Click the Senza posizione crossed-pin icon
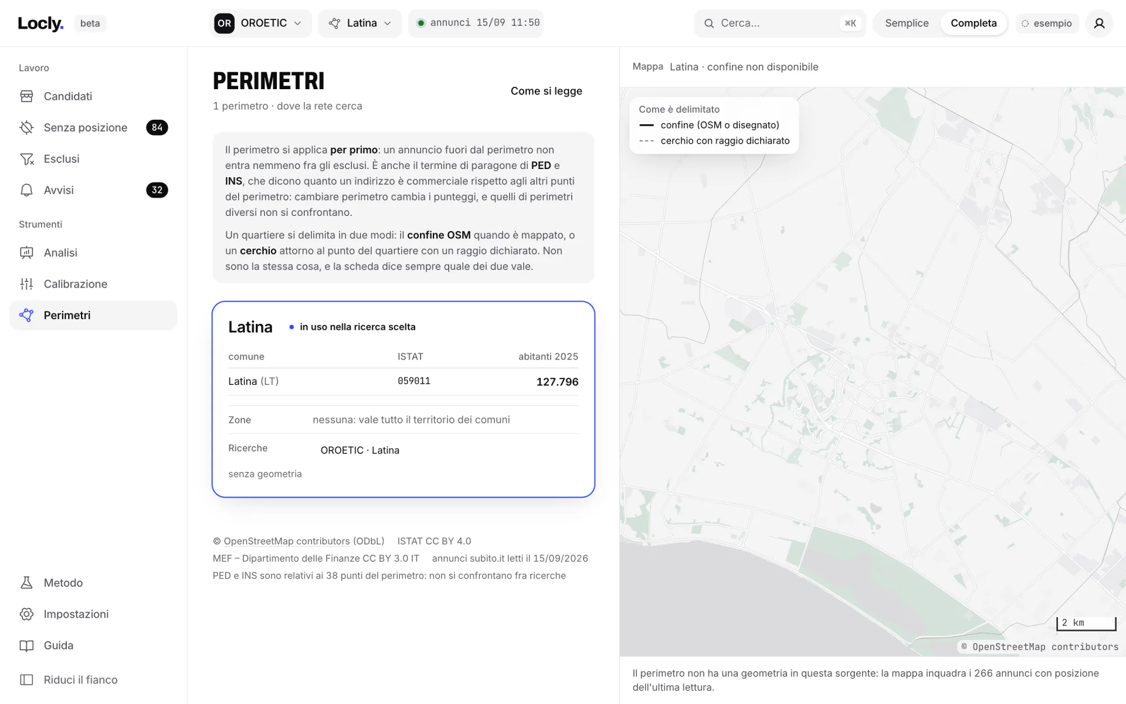 (26, 127)
